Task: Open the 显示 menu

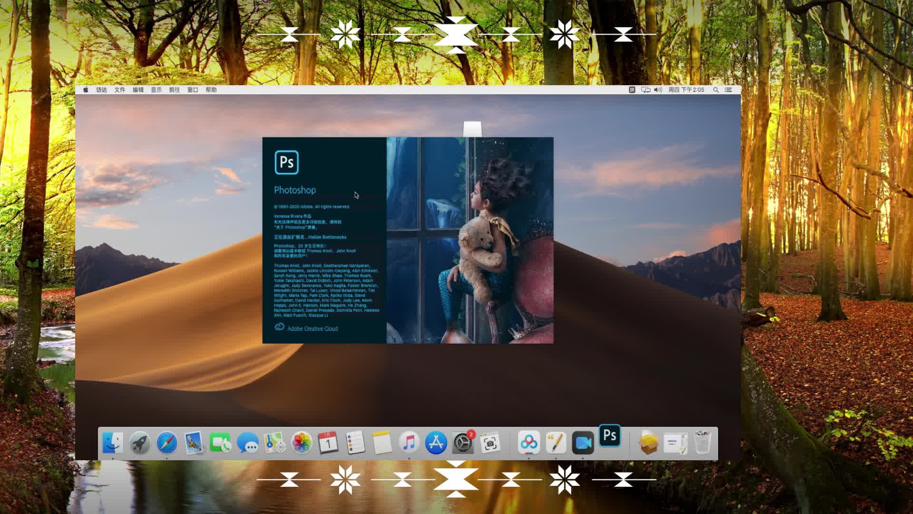Action: [x=156, y=89]
